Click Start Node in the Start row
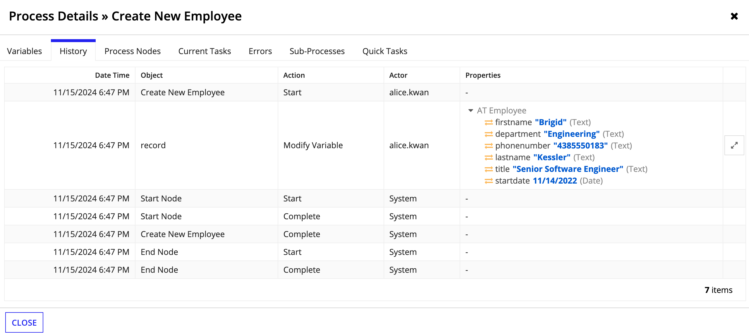749x335 pixels. click(161, 198)
